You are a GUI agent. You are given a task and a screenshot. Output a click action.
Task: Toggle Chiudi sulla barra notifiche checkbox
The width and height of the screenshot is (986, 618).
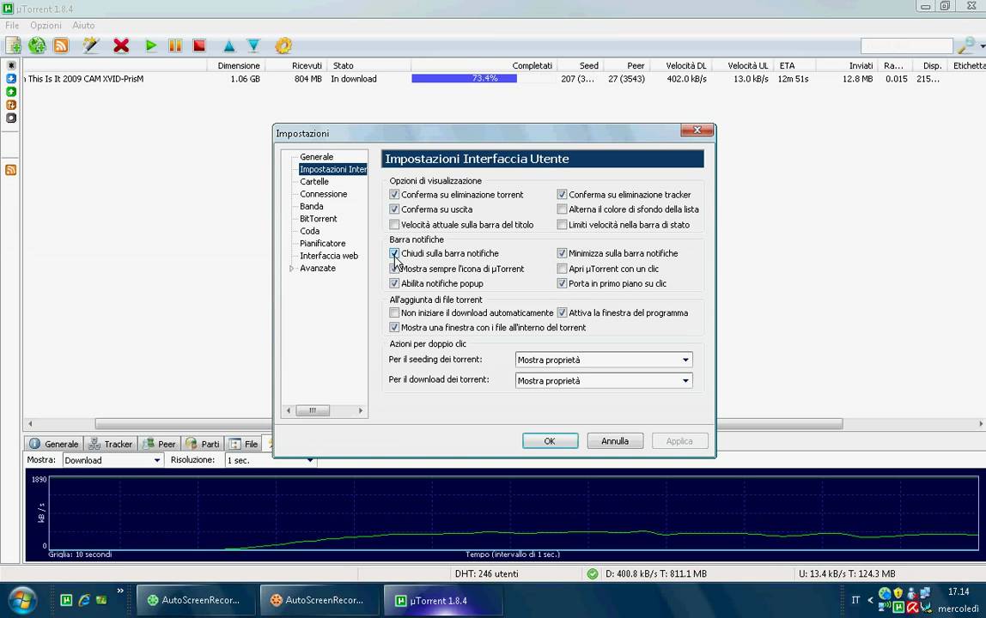click(x=394, y=253)
